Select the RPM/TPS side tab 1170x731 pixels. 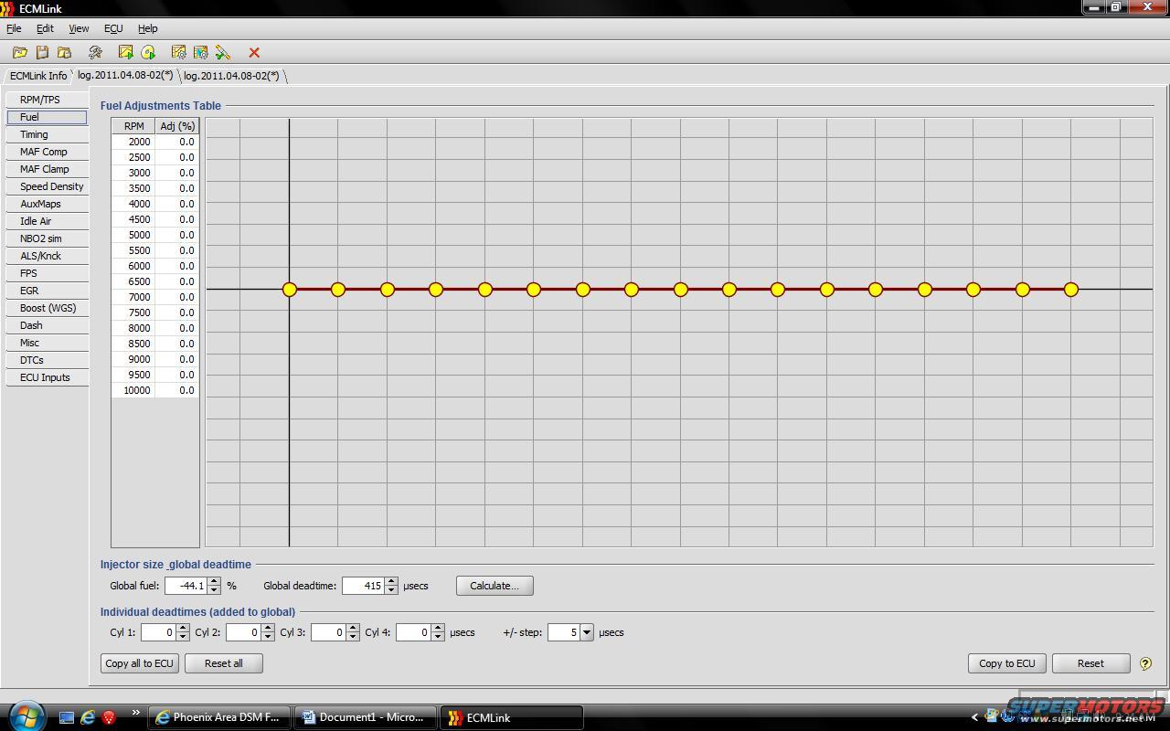click(47, 100)
